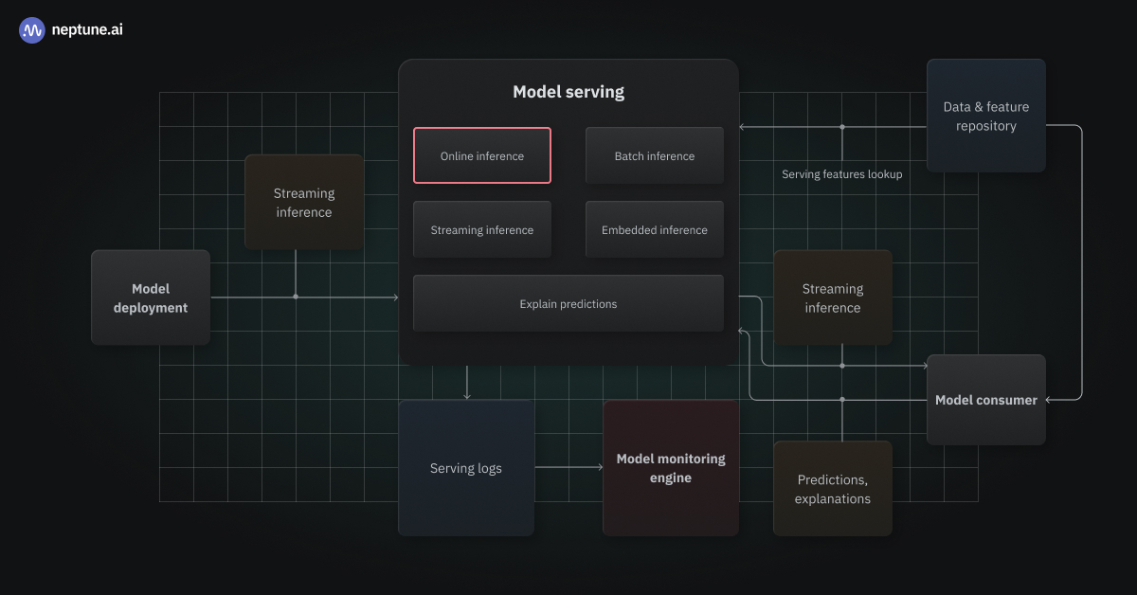Click the Streaming inference node inside Model serving
1137x595 pixels.
(x=481, y=229)
